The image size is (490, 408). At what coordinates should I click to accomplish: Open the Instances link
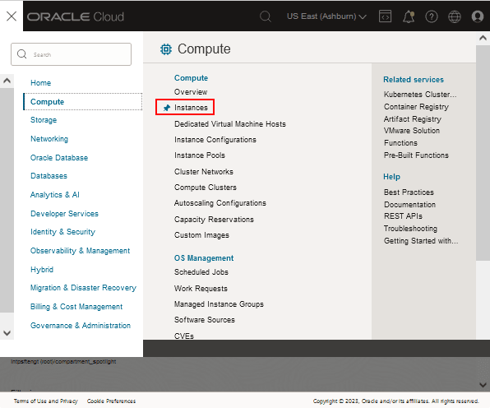191,108
